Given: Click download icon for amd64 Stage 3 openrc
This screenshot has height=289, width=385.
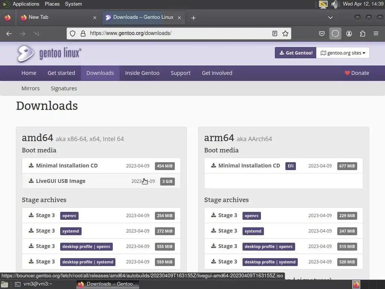Looking at the screenshot, I should coord(31,215).
